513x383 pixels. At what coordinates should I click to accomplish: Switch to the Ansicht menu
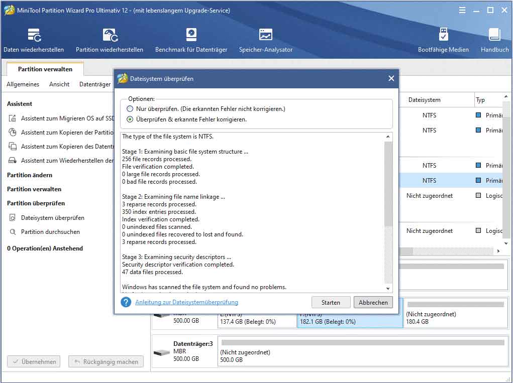pos(59,84)
